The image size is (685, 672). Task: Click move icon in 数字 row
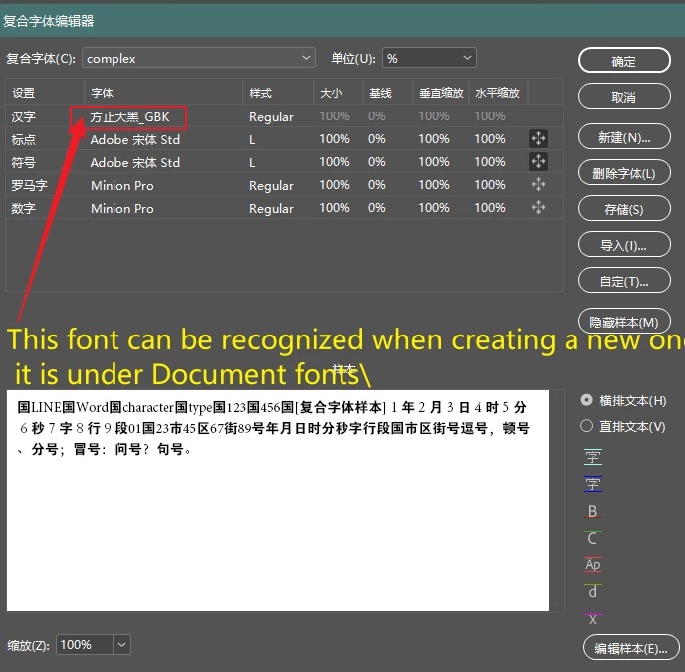538,207
